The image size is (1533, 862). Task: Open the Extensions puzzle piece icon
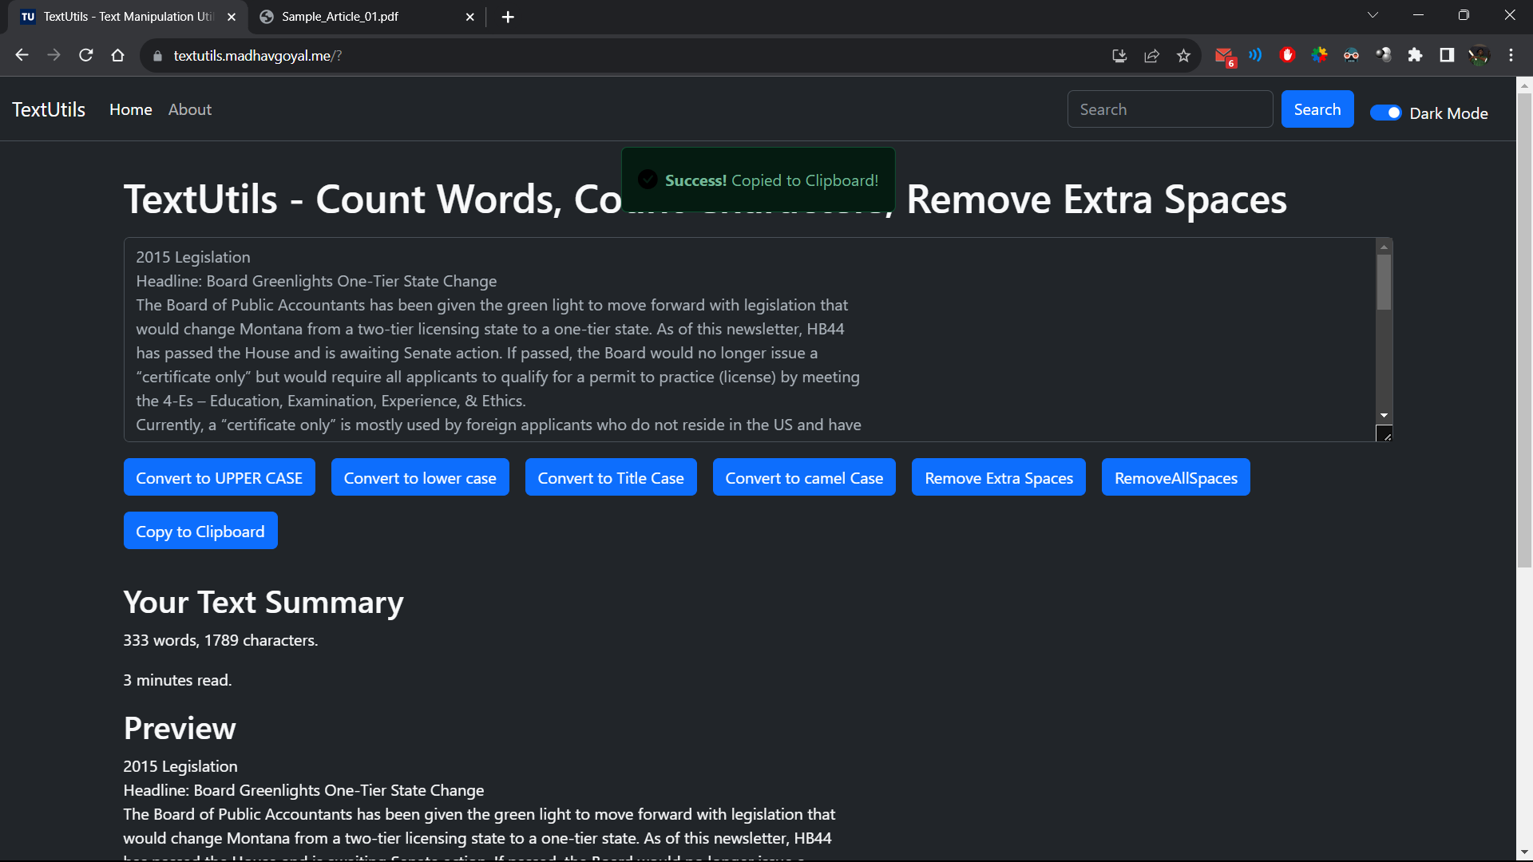pyautogui.click(x=1415, y=55)
